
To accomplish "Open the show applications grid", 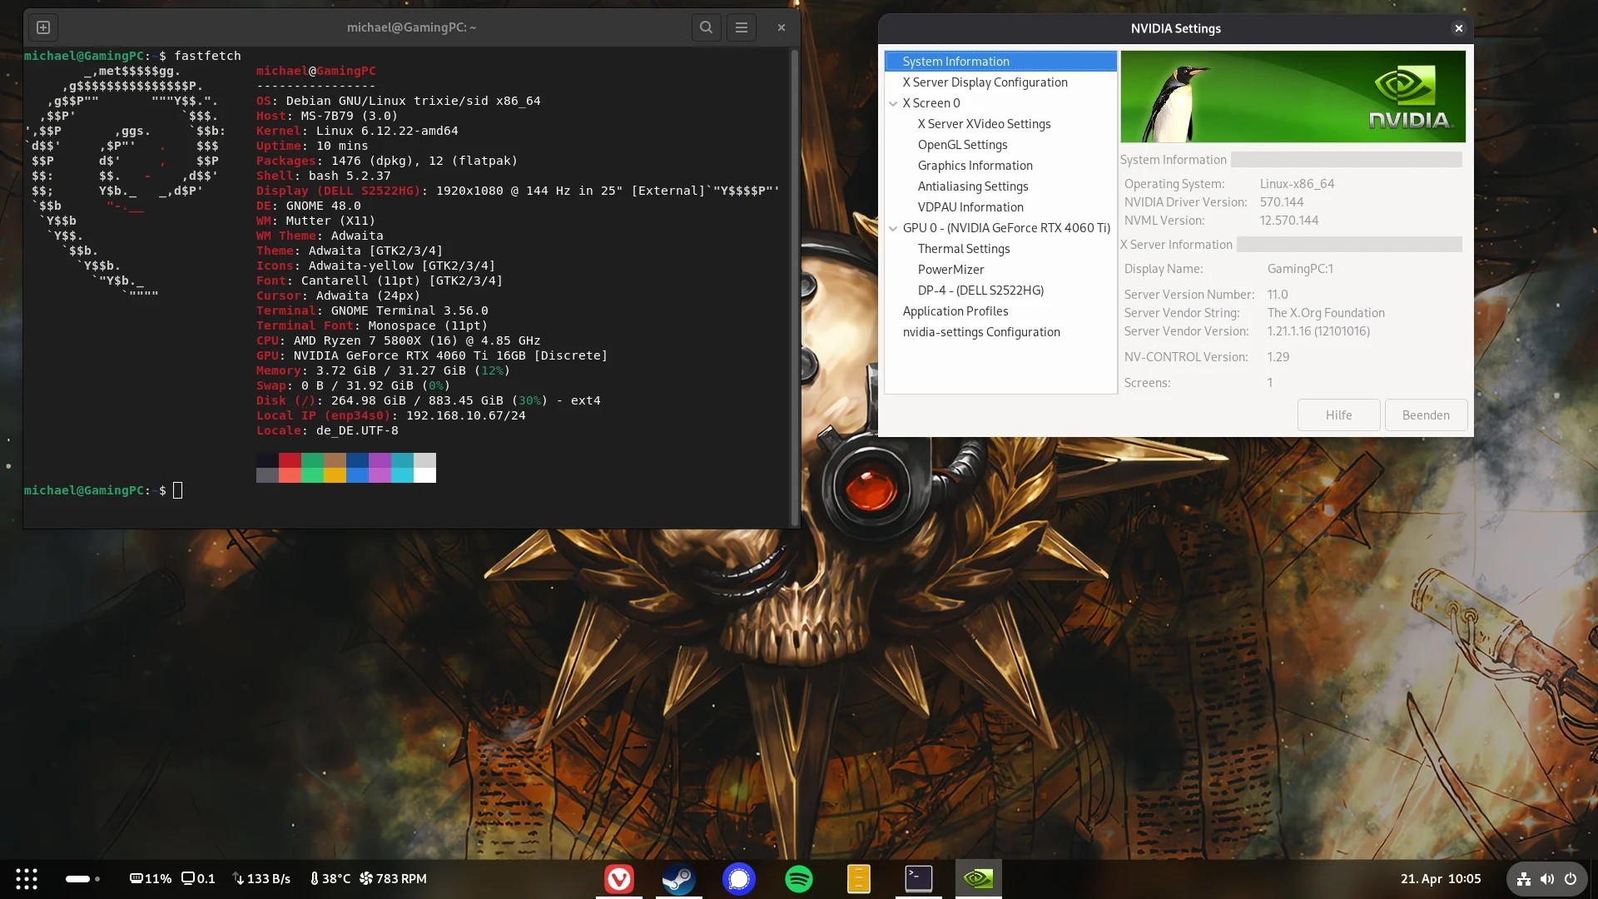I will (x=27, y=879).
